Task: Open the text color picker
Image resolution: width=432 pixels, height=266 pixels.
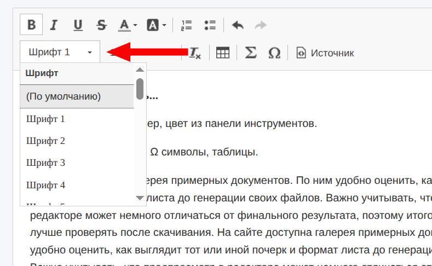Action: coord(128,25)
